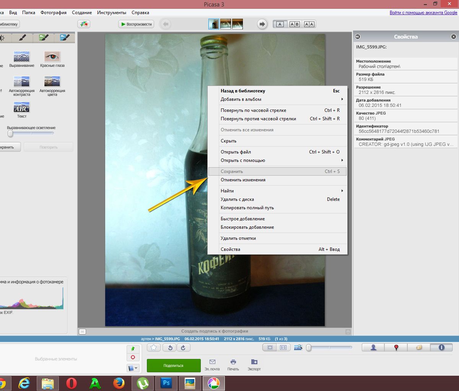Toggle the Places map pin panel
This screenshot has width=459, height=391.
click(x=396, y=347)
